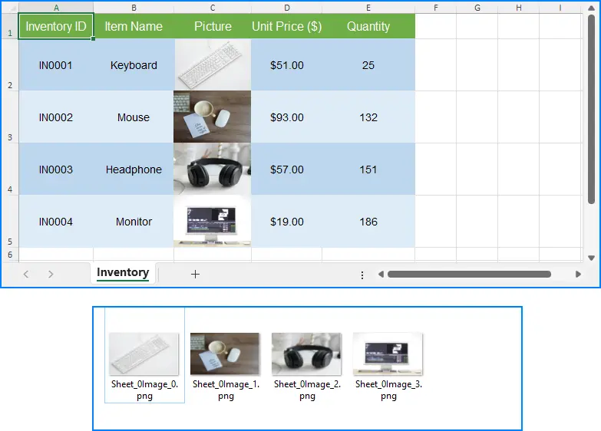The image size is (601, 431).
Task: Select the $51.00 price cell
Action: pyautogui.click(x=287, y=65)
